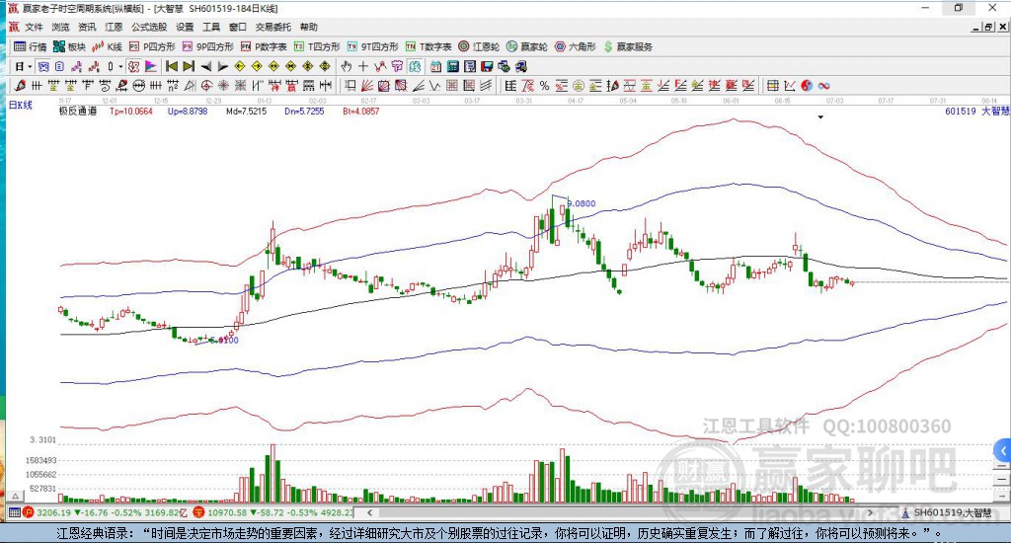Open the 行情 market quotes view
The height and width of the screenshot is (543, 1011).
point(30,46)
